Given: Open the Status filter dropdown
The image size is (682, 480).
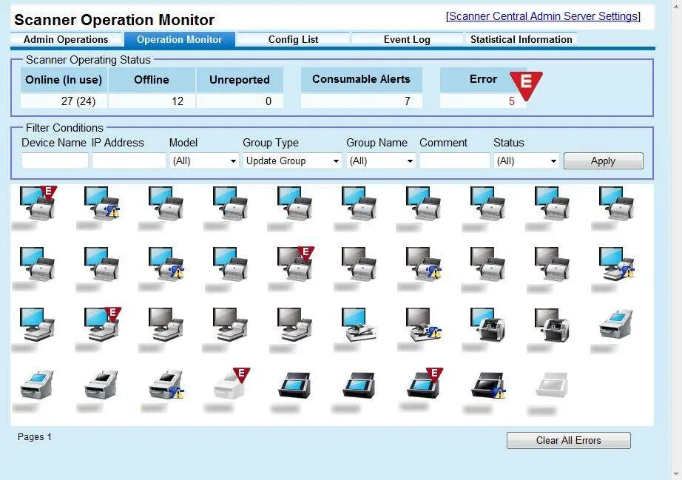Looking at the screenshot, I should click(526, 161).
